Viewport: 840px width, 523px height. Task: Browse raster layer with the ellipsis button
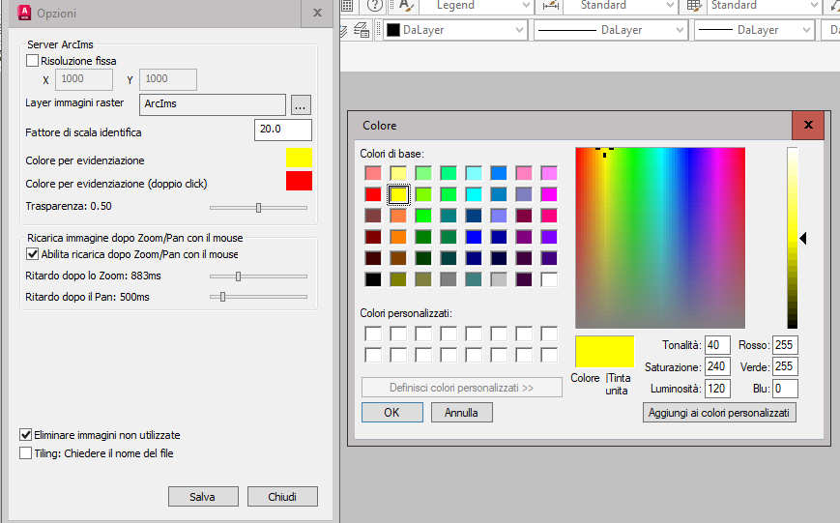pyautogui.click(x=301, y=104)
